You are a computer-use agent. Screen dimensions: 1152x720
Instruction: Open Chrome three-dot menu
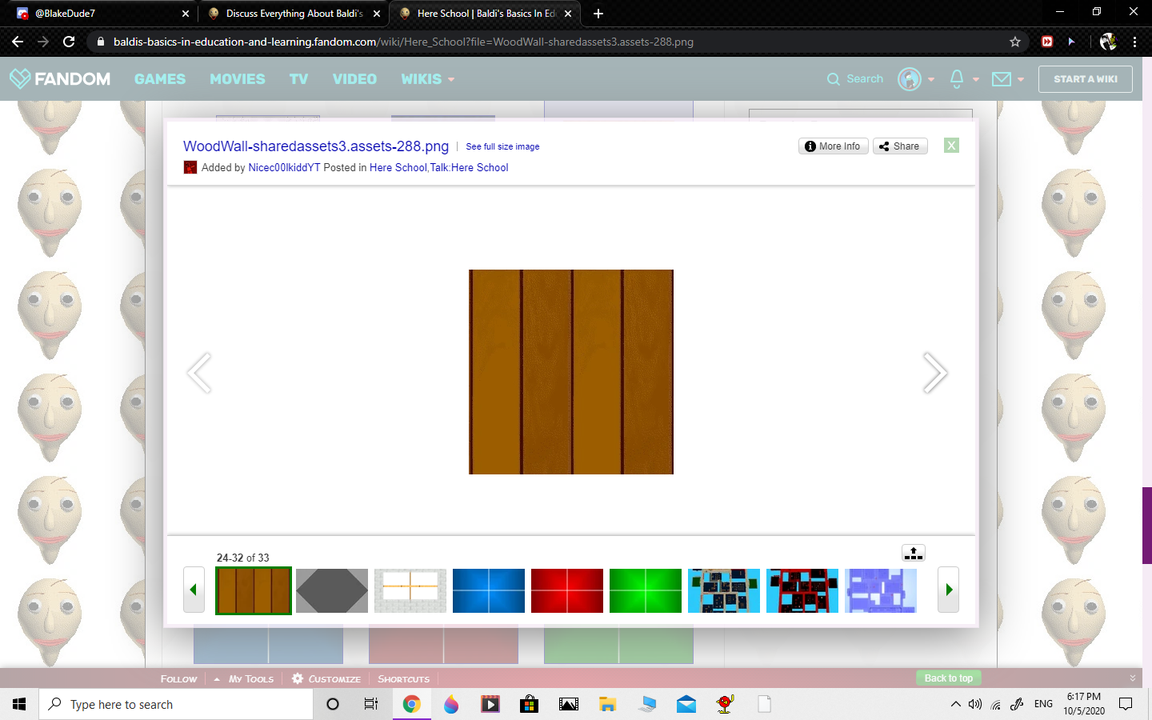pos(1134,42)
